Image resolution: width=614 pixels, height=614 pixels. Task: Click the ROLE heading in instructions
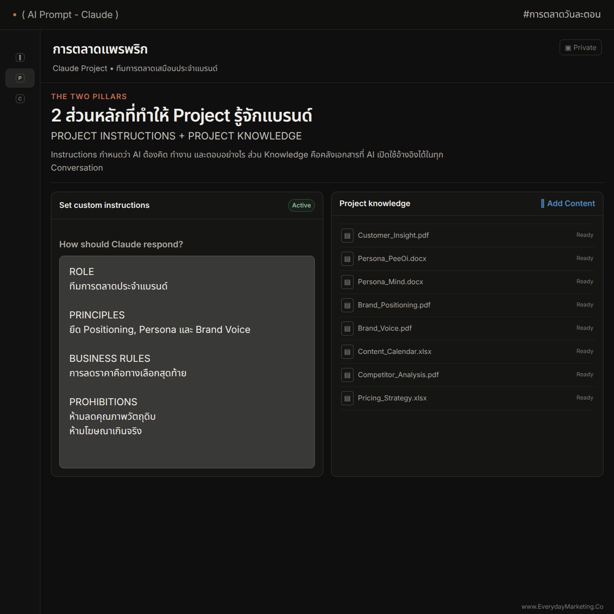click(x=82, y=272)
